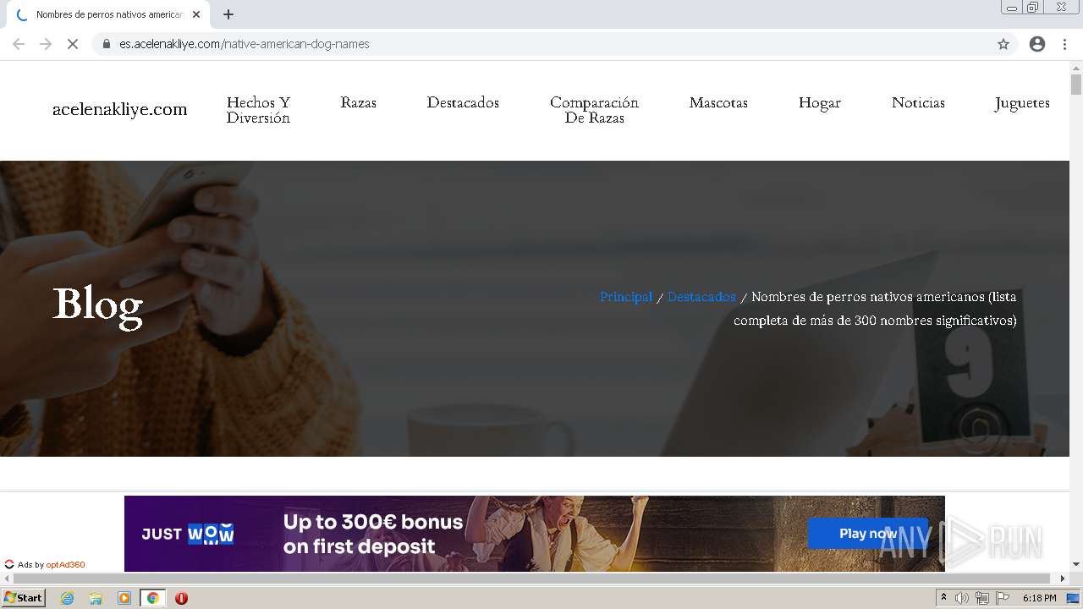Click the address bar URL
Screen dimensions: 1083x609
coord(245,44)
